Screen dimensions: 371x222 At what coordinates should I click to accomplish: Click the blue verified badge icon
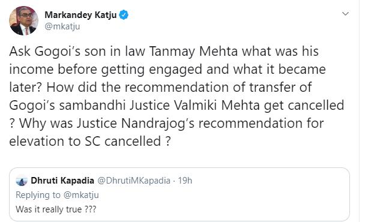(x=124, y=15)
